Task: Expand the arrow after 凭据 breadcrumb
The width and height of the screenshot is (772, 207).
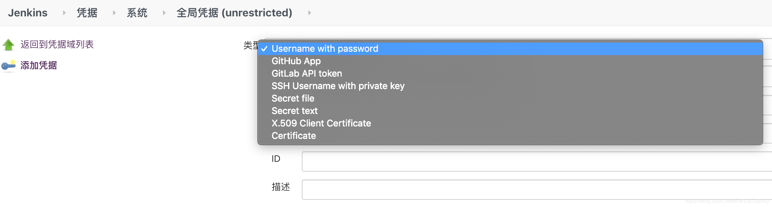Action: point(114,13)
